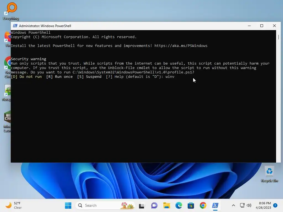Show hidden system tray icons
283x212 pixels.
point(233,205)
